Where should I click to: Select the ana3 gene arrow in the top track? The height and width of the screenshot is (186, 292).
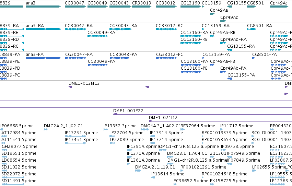click(x=43, y=7)
